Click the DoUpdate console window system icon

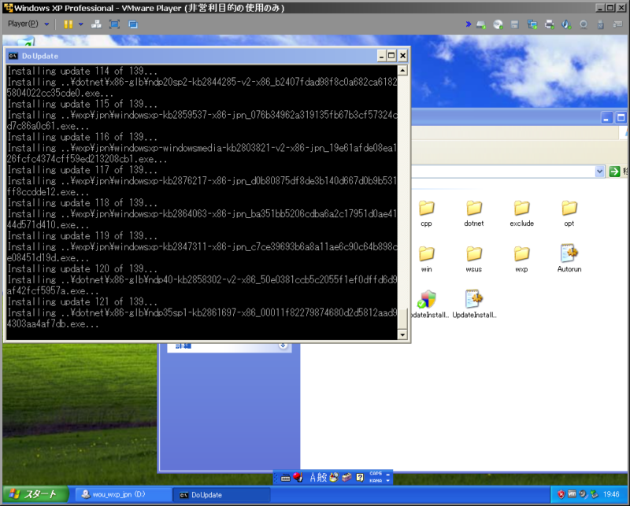13,56
